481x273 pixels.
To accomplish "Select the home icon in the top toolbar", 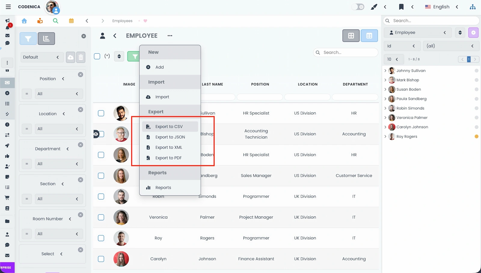I will [24, 21].
